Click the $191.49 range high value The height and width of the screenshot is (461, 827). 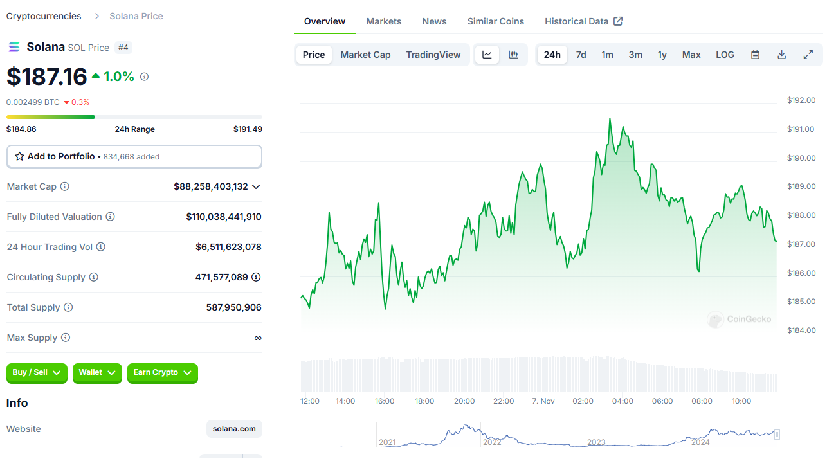point(248,129)
